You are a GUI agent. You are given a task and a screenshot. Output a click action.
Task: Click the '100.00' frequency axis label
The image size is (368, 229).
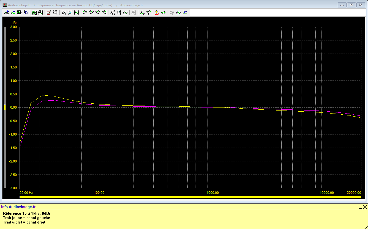point(99,193)
